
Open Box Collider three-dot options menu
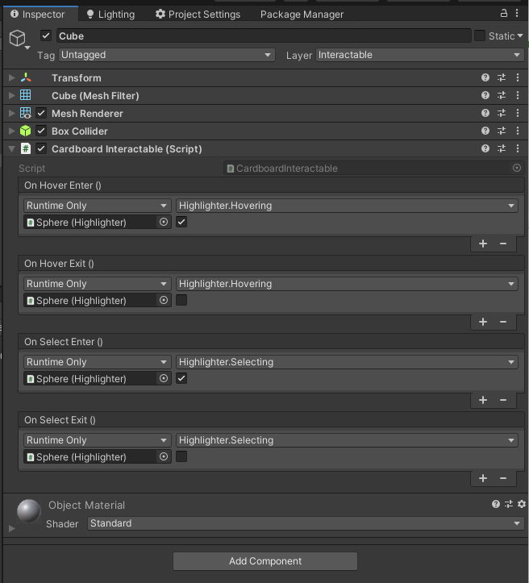518,131
